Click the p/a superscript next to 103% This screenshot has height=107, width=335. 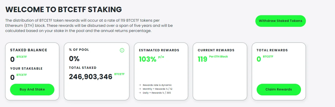(x=161, y=57)
